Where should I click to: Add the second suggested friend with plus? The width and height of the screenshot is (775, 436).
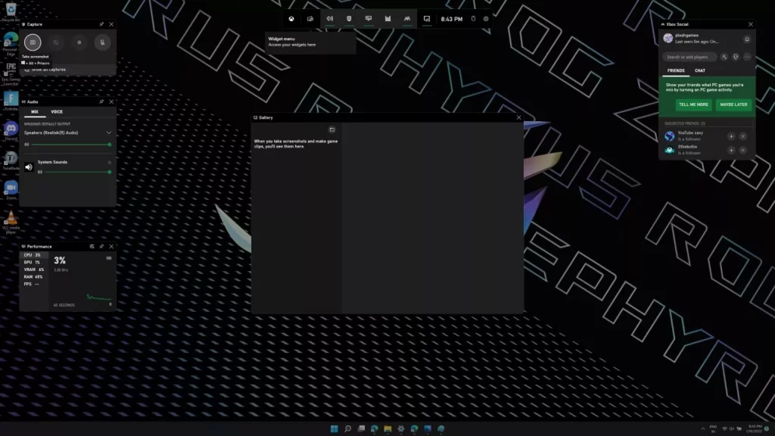[731, 151]
